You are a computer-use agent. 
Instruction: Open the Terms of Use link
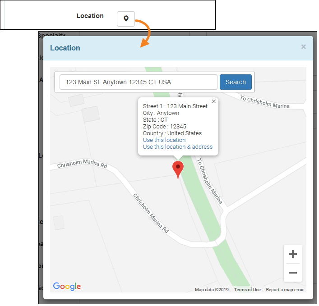click(247, 290)
